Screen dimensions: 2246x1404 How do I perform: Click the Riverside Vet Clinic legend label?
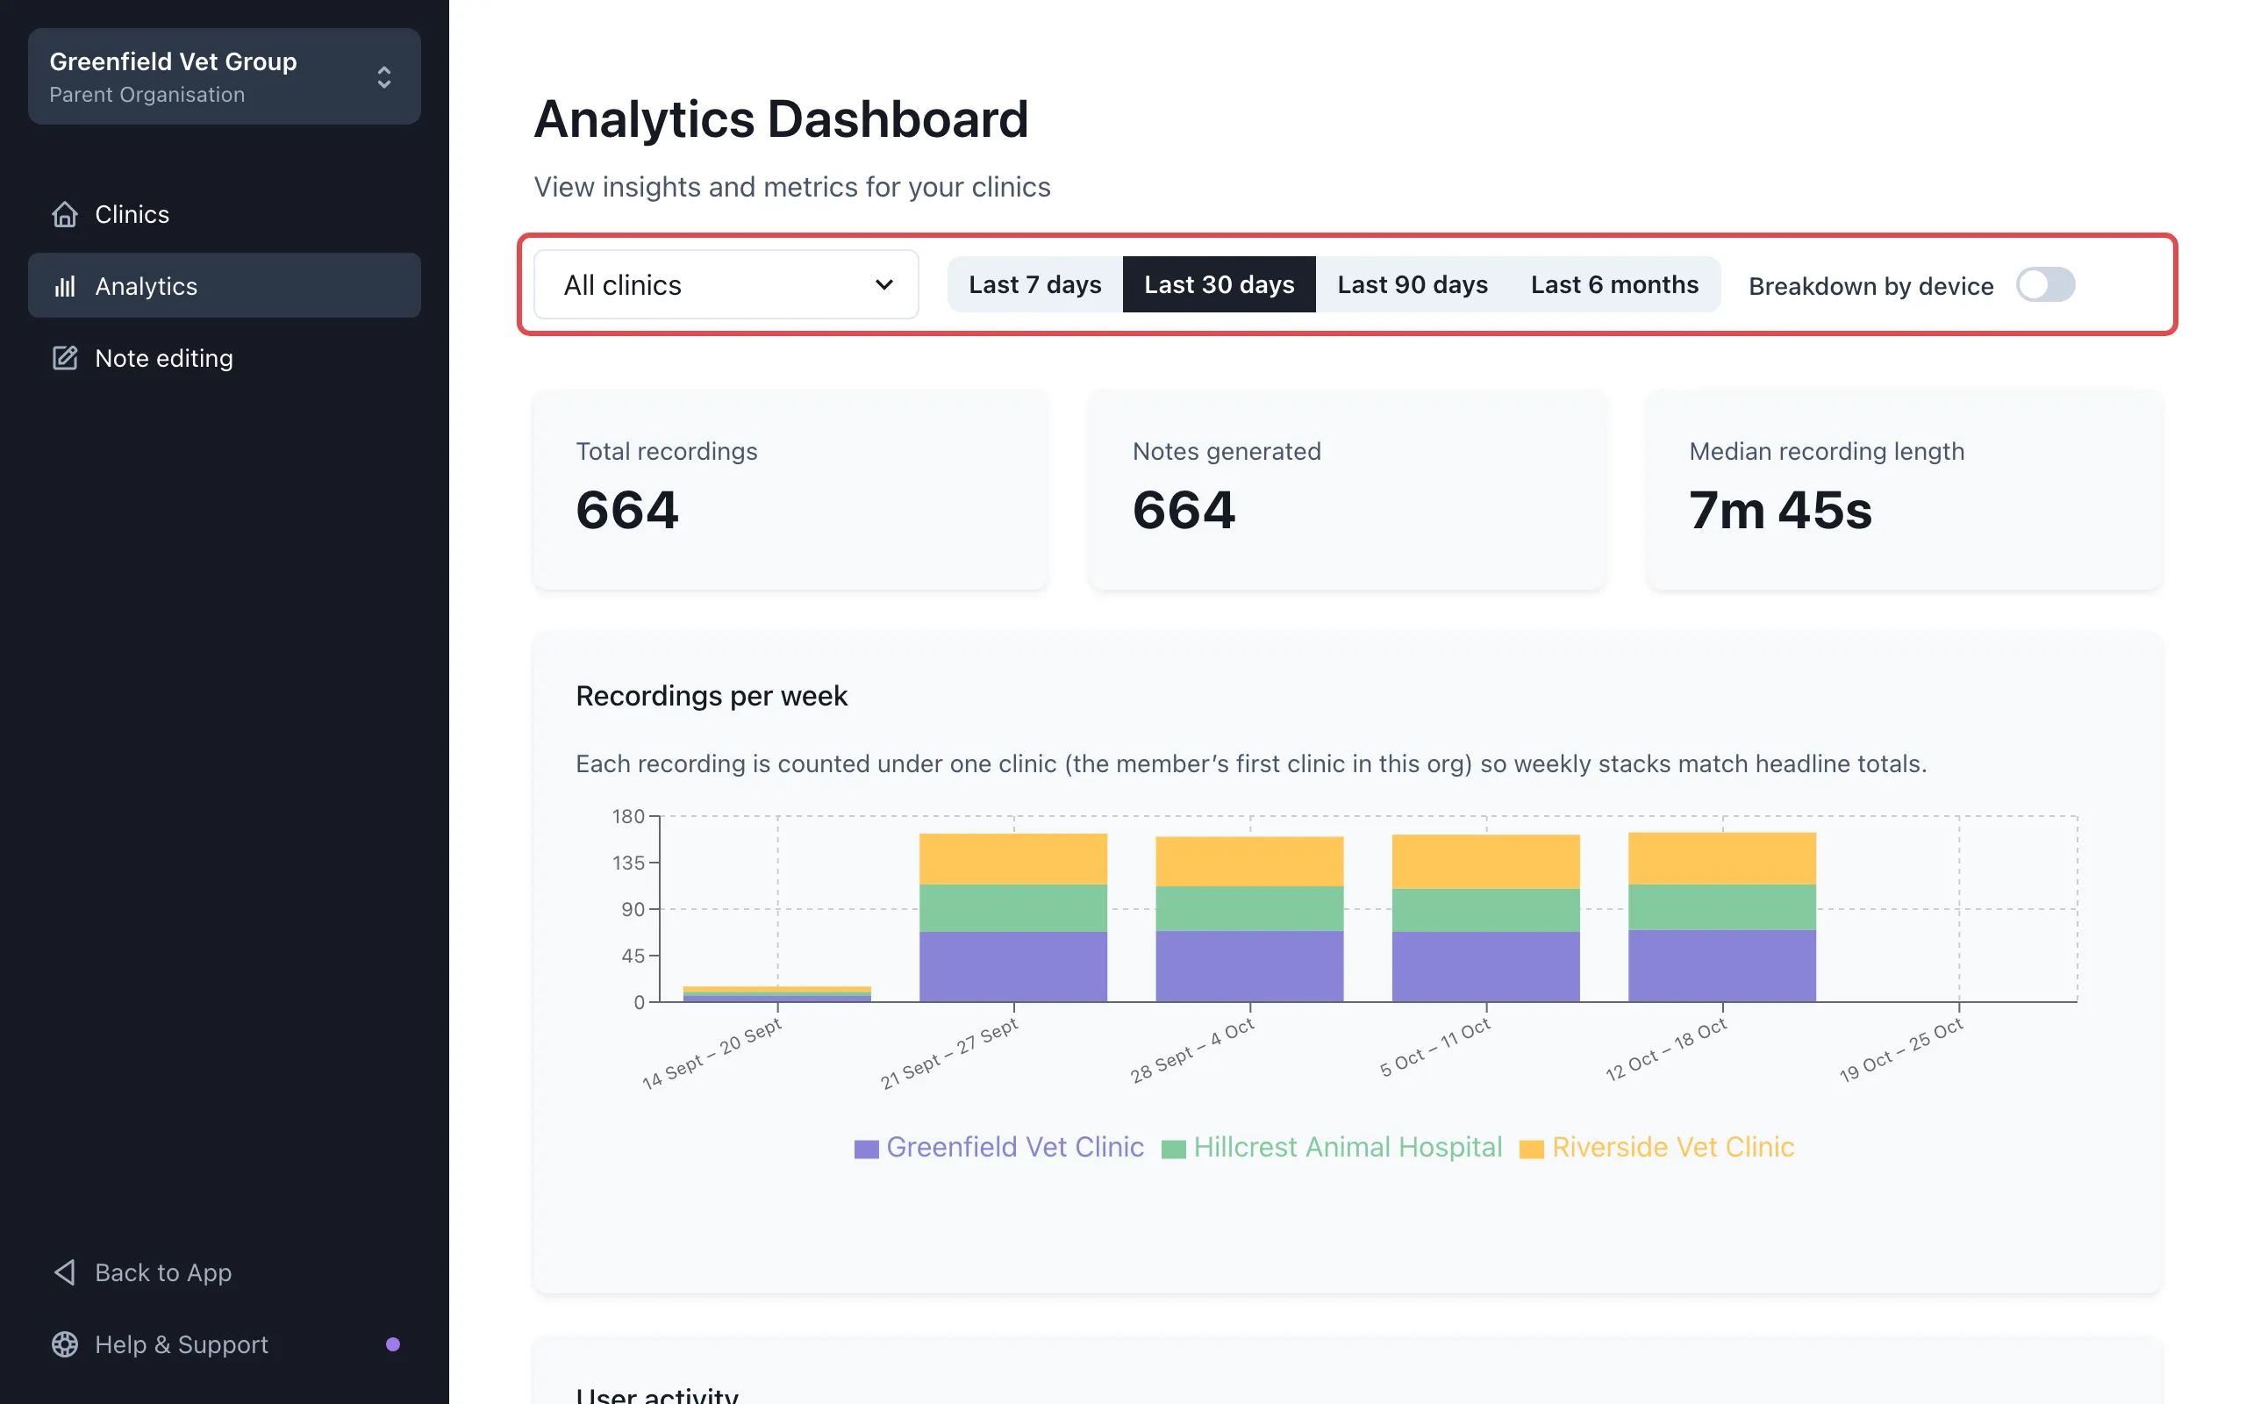click(x=1673, y=1147)
